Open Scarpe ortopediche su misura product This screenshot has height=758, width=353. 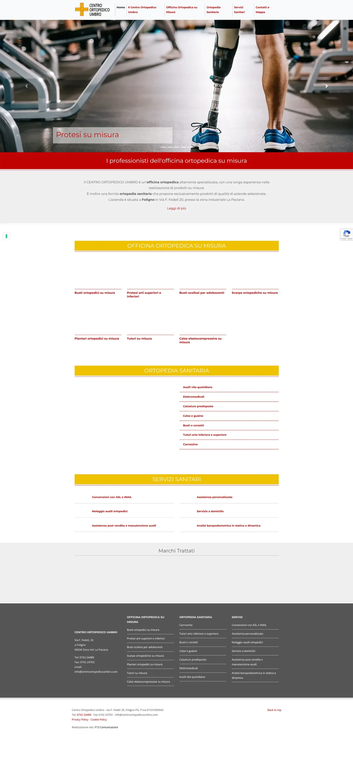pos(254,293)
